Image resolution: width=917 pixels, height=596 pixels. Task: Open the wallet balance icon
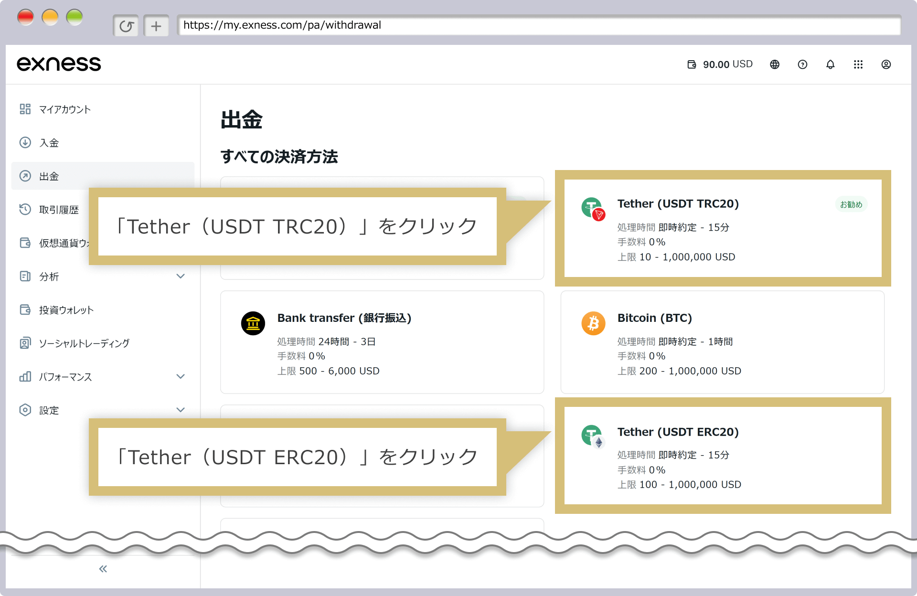click(x=692, y=64)
